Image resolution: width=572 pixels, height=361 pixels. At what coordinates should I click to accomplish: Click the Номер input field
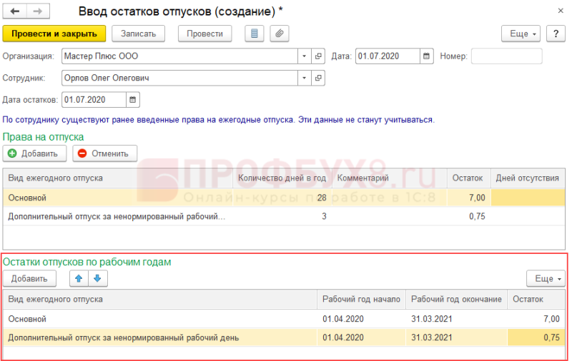pos(506,56)
